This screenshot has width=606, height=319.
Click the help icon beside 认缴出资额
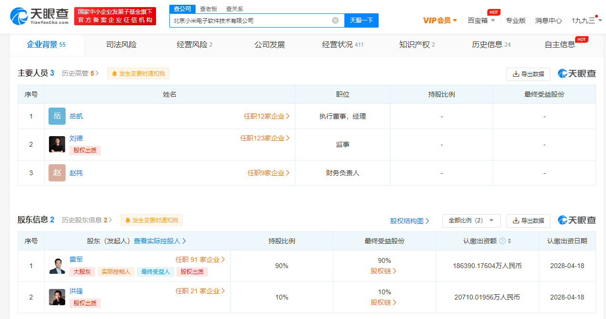(x=502, y=241)
